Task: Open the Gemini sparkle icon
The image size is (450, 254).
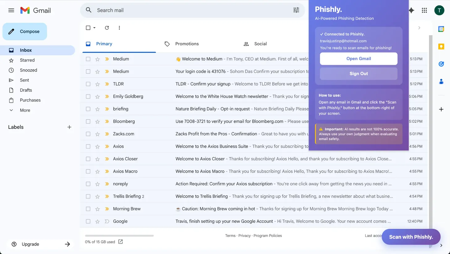Action: [411, 10]
